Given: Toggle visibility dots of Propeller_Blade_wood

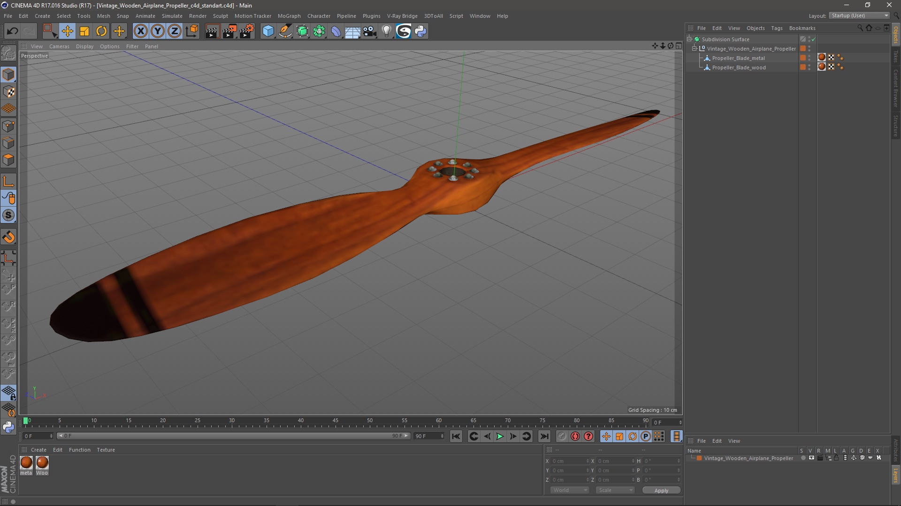Looking at the screenshot, I should pos(809,67).
